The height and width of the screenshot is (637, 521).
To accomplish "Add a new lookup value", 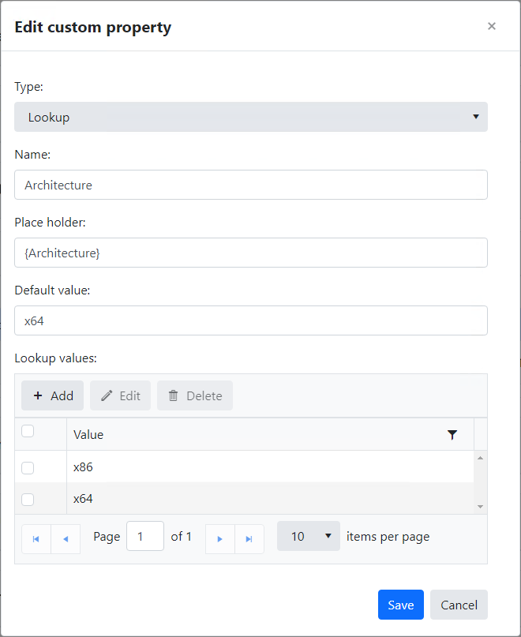I will (x=52, y=395).
